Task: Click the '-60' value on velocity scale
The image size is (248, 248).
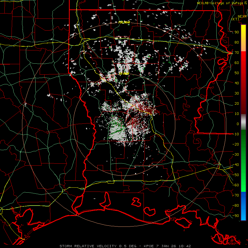Action: 236,185
